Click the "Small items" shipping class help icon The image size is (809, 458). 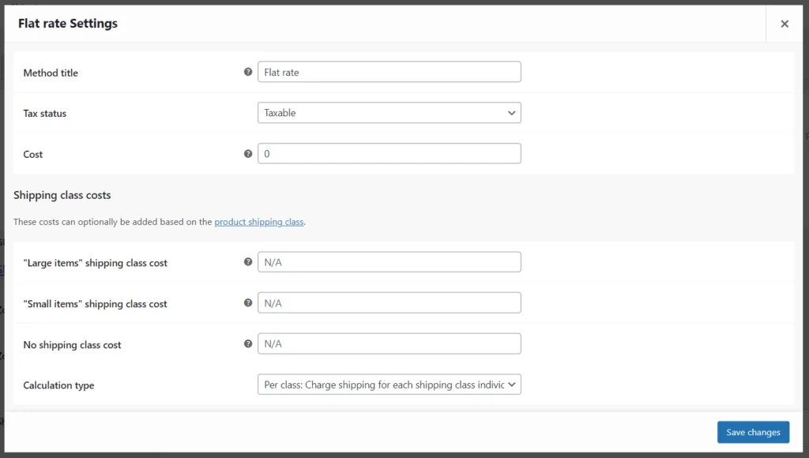[248, 302]
